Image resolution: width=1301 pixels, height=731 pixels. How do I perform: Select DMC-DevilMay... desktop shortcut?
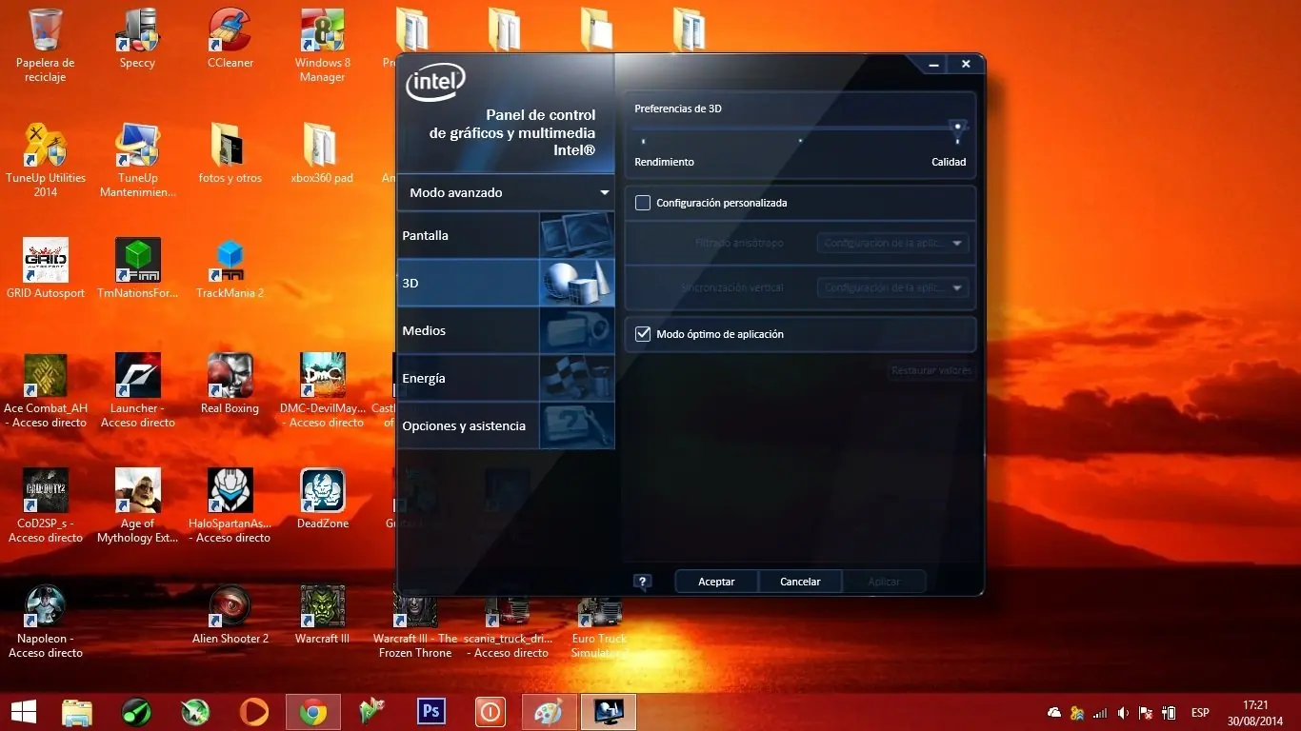(323, 391)
